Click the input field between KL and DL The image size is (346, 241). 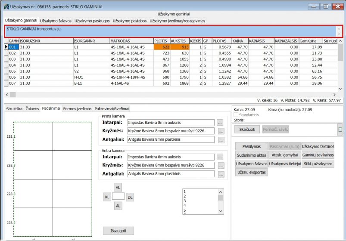coord(118,197)
